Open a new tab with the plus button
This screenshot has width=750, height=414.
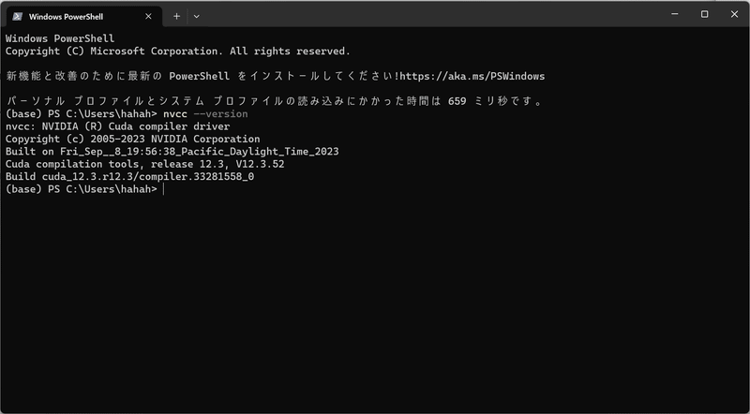pos(176,16)
